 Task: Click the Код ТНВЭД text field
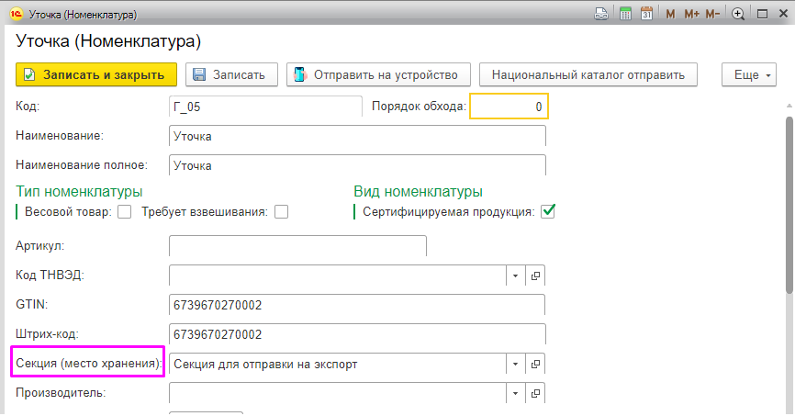click(x=338, y=276)
